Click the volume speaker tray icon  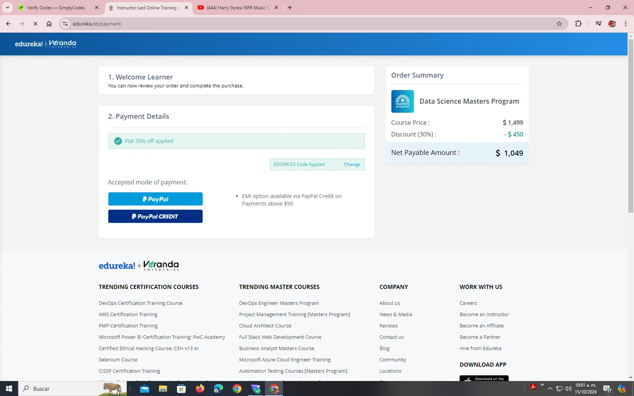point(568,389)
